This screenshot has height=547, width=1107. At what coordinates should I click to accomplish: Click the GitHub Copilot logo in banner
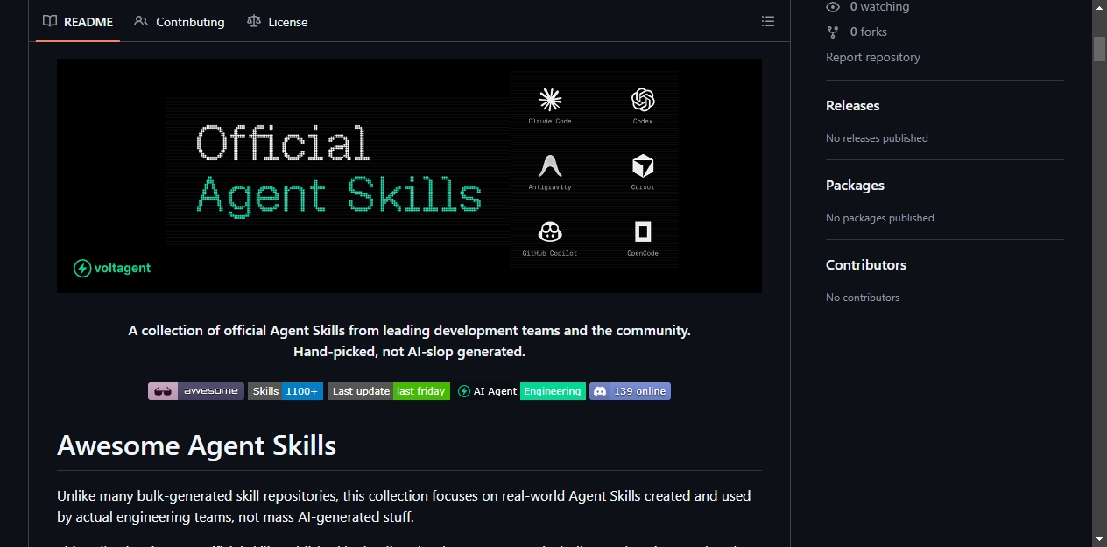(x=550, y=232)
